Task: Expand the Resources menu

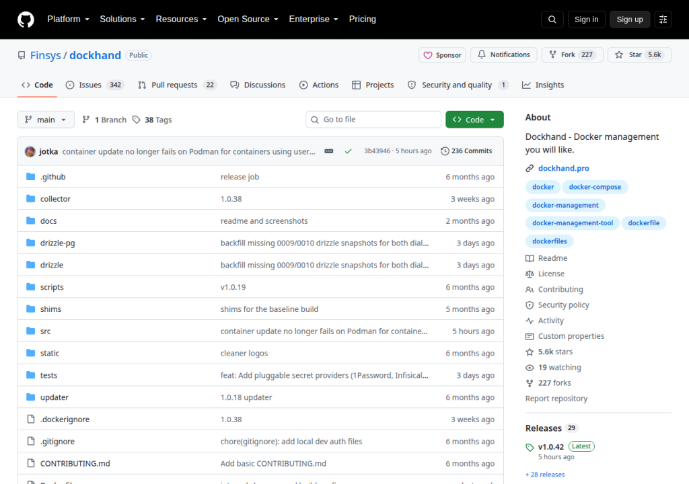Action: (181, 19)
